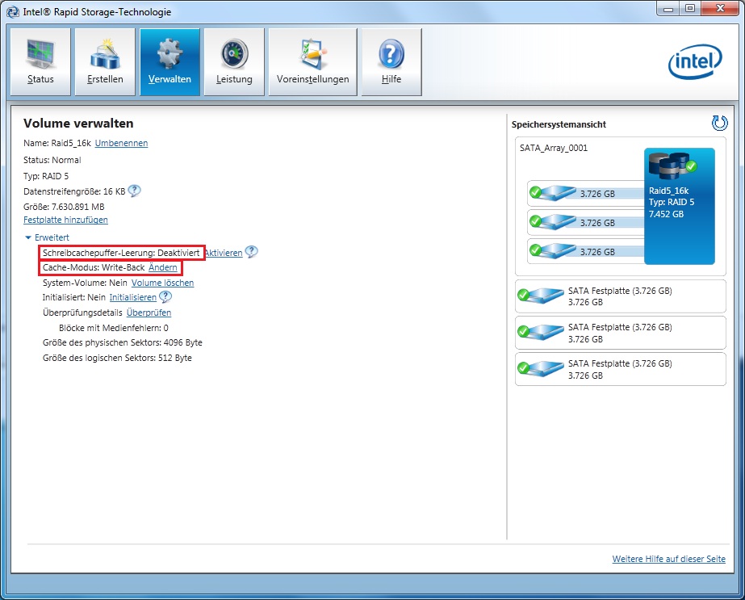Open help icon next to Aktivieren
Viewport: 745px width, 600px height.
tap(251, 251)
